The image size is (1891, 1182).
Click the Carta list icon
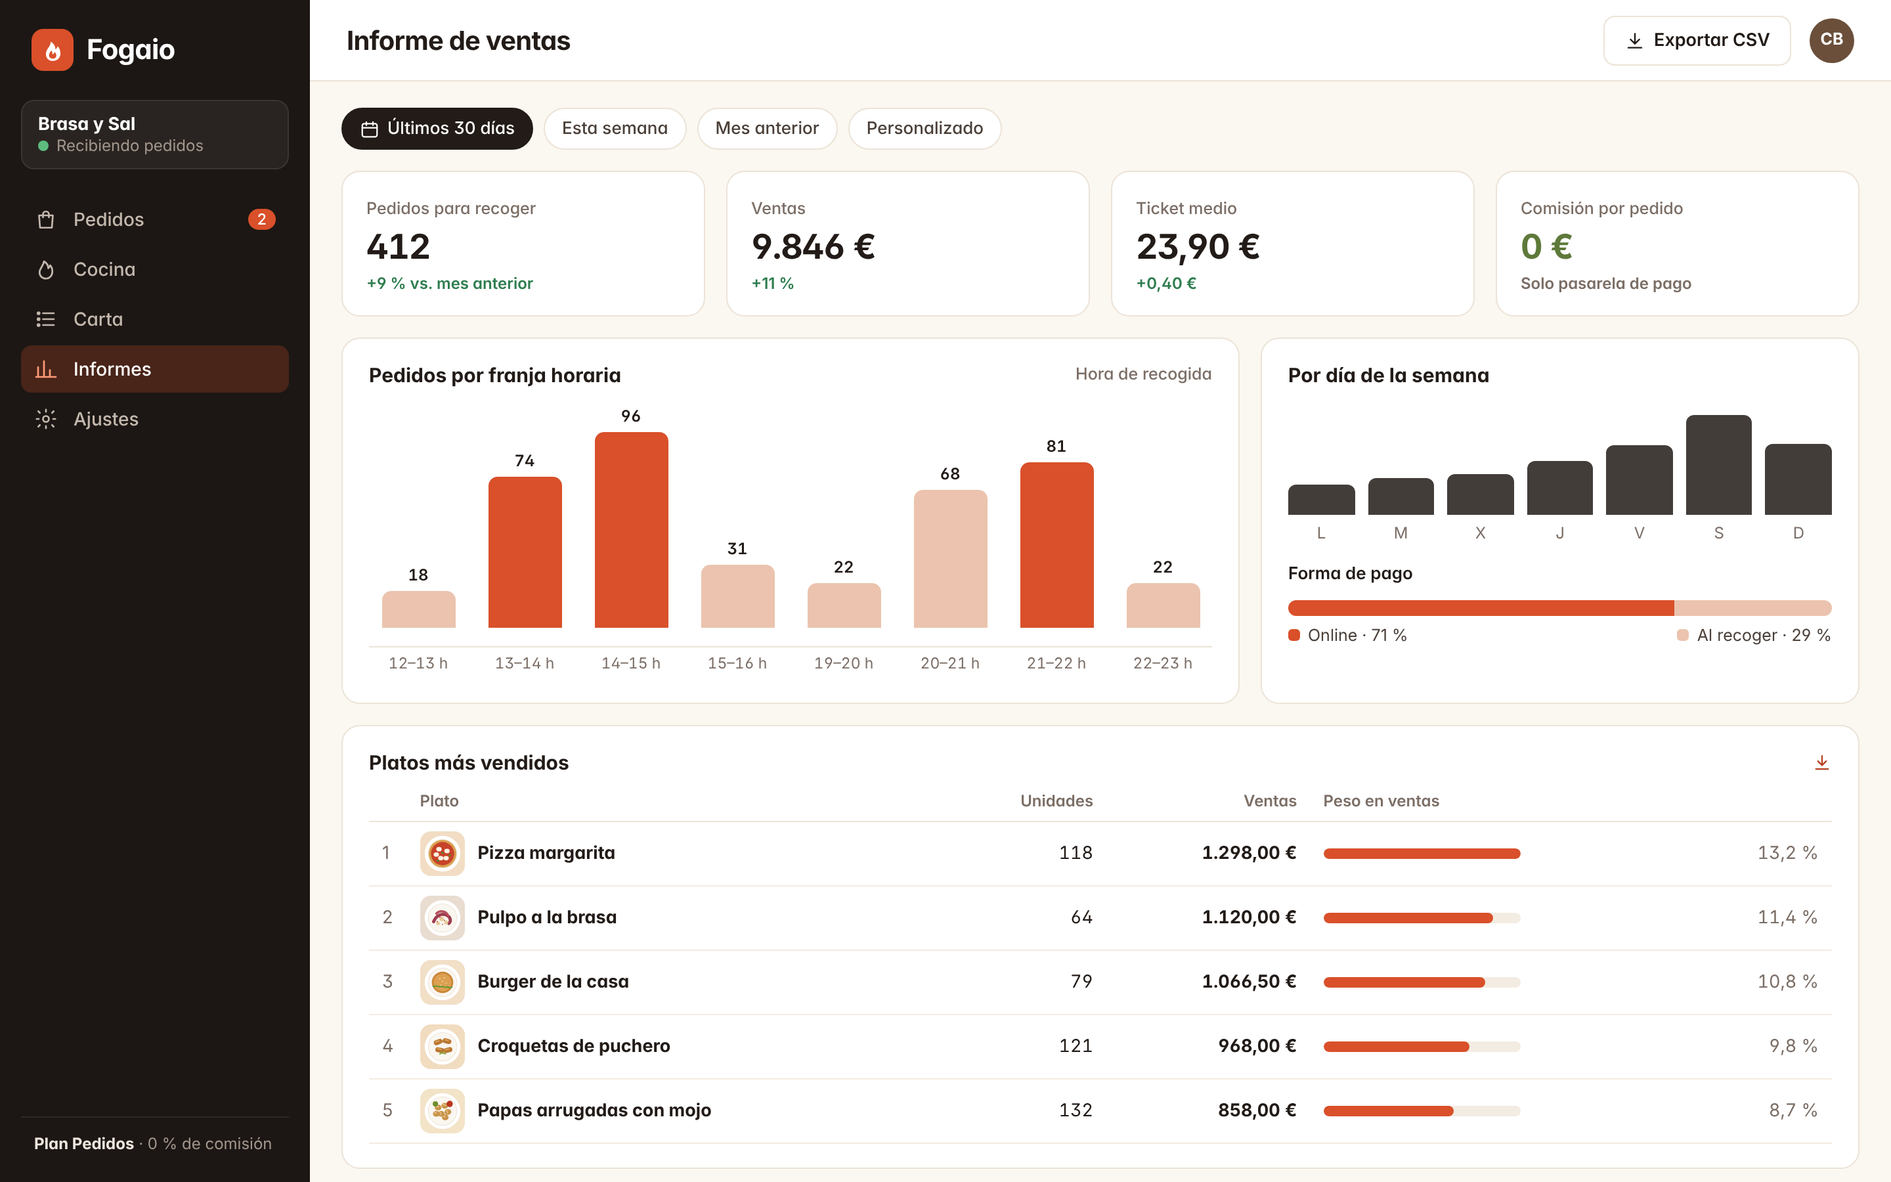coord(46,319)
